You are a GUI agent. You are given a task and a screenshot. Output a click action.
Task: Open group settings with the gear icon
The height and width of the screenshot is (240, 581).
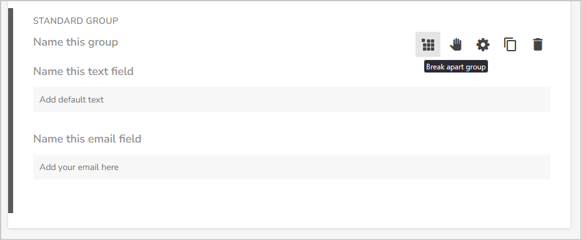point(483,44)
